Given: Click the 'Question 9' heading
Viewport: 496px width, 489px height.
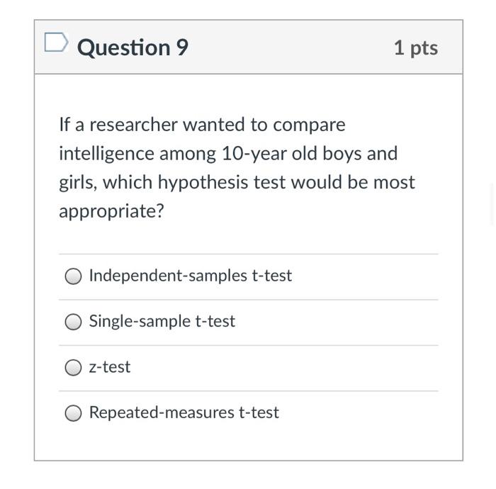Looking at the screenshot, I should click(x=133, y=47).
